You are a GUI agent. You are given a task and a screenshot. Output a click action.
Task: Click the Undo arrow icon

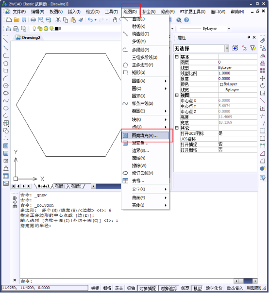(x=90, y=20)
